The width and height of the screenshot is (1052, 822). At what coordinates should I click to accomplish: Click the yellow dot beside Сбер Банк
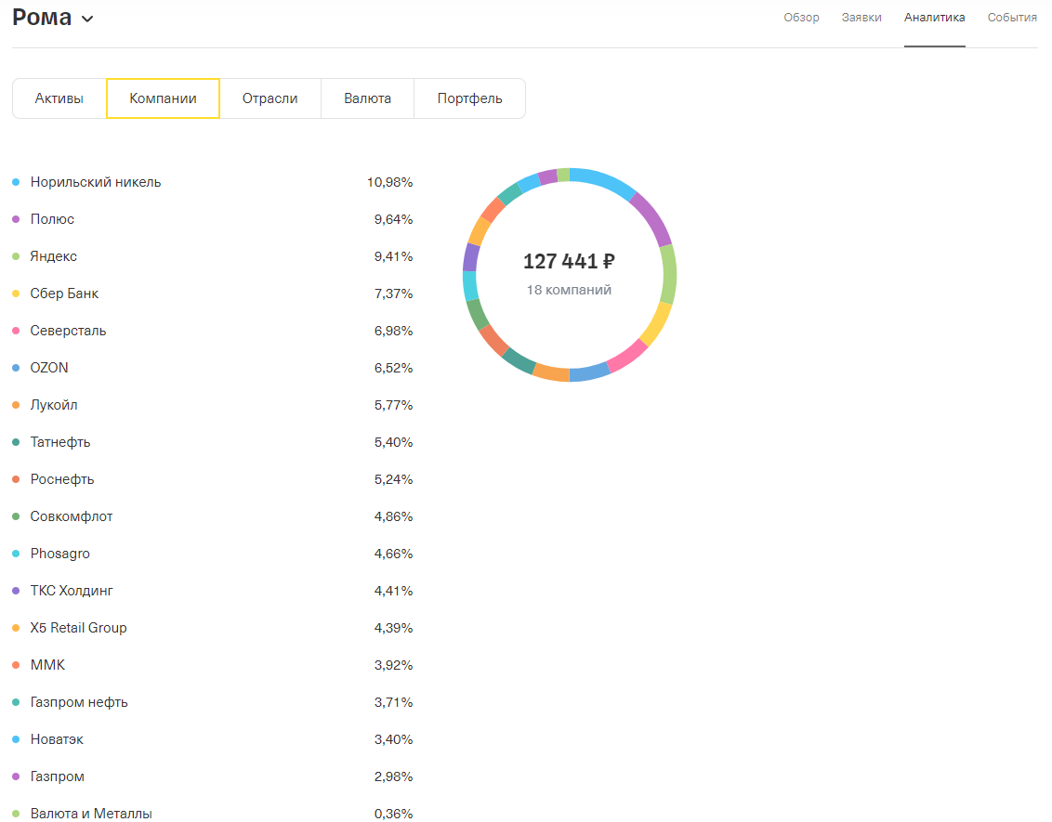(x=16, y=293)
